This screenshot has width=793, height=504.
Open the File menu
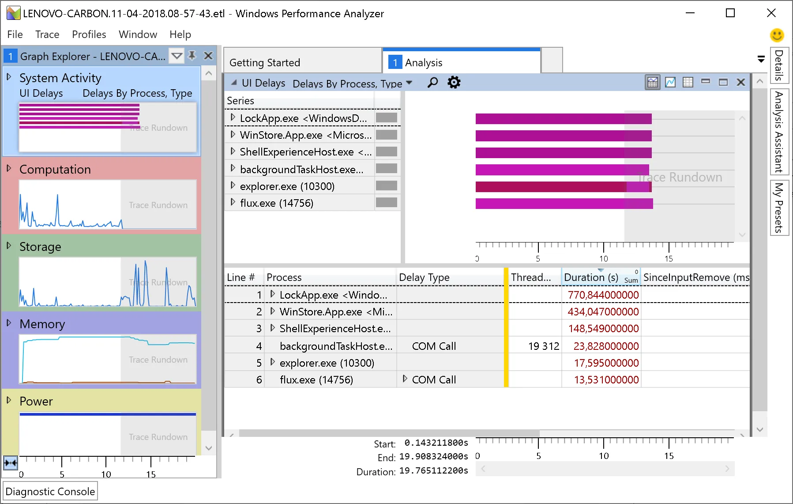click(x=15, y=34)
